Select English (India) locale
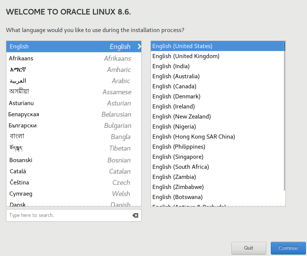This screenshot has width=307, height=256. tap(171, 66)
